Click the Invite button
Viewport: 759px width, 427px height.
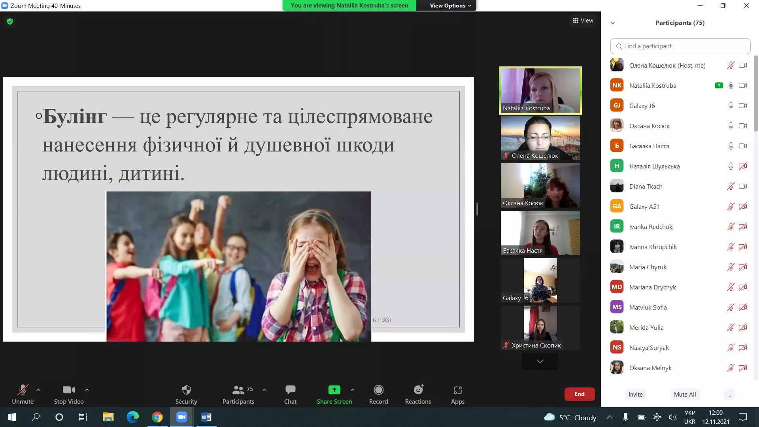click(x=635, y=394)
